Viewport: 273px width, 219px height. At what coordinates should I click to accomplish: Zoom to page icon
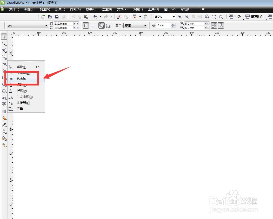click(207, 17)
